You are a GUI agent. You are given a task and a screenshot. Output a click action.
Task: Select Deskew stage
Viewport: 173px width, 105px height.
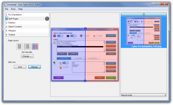tap(27, 23)
